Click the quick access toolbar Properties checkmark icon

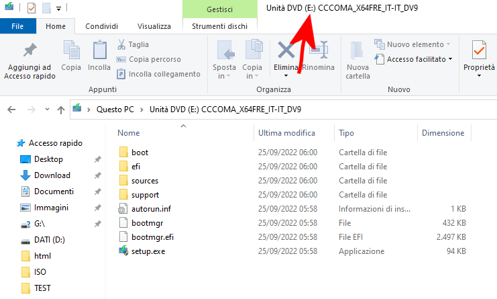click(x=32, y=7)
